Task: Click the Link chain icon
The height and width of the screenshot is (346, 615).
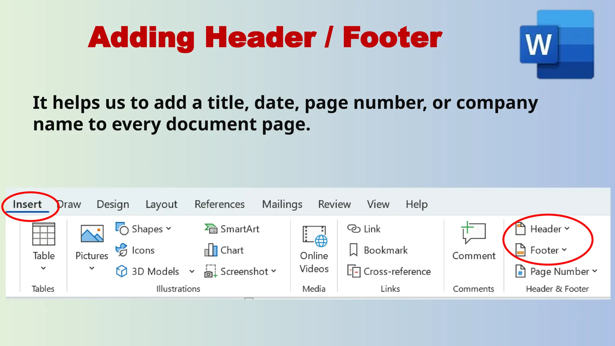Action: pyautogui.click(x=354, y=229)
